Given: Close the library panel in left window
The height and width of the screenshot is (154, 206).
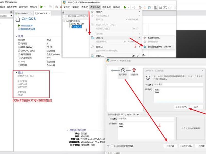Looking at the screenshot, I should click(x=11, y=12).
